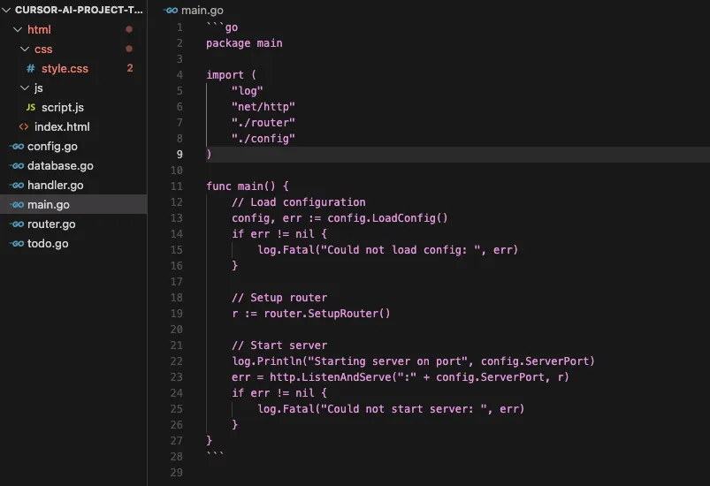
Task: Click the "func main() {" line
Action: [x=248, y=186]
